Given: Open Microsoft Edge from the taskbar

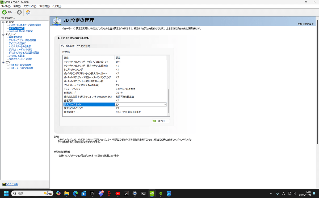Looking at the screenshot, I should click(75, 193).
